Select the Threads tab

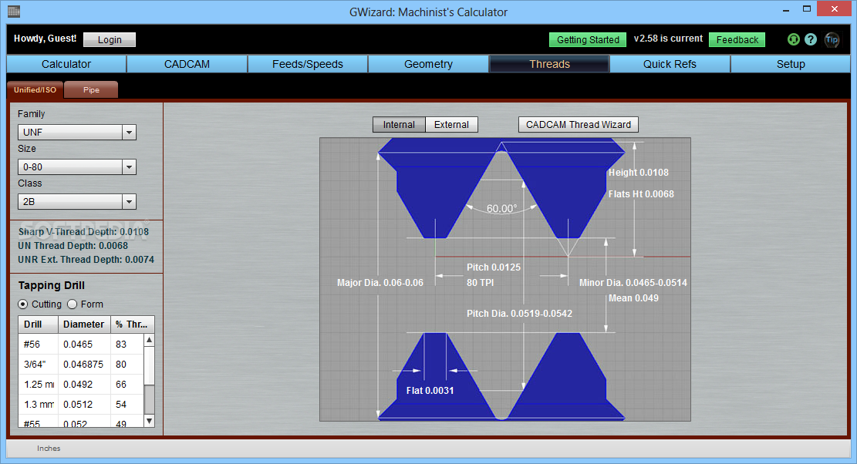point(549,64)
